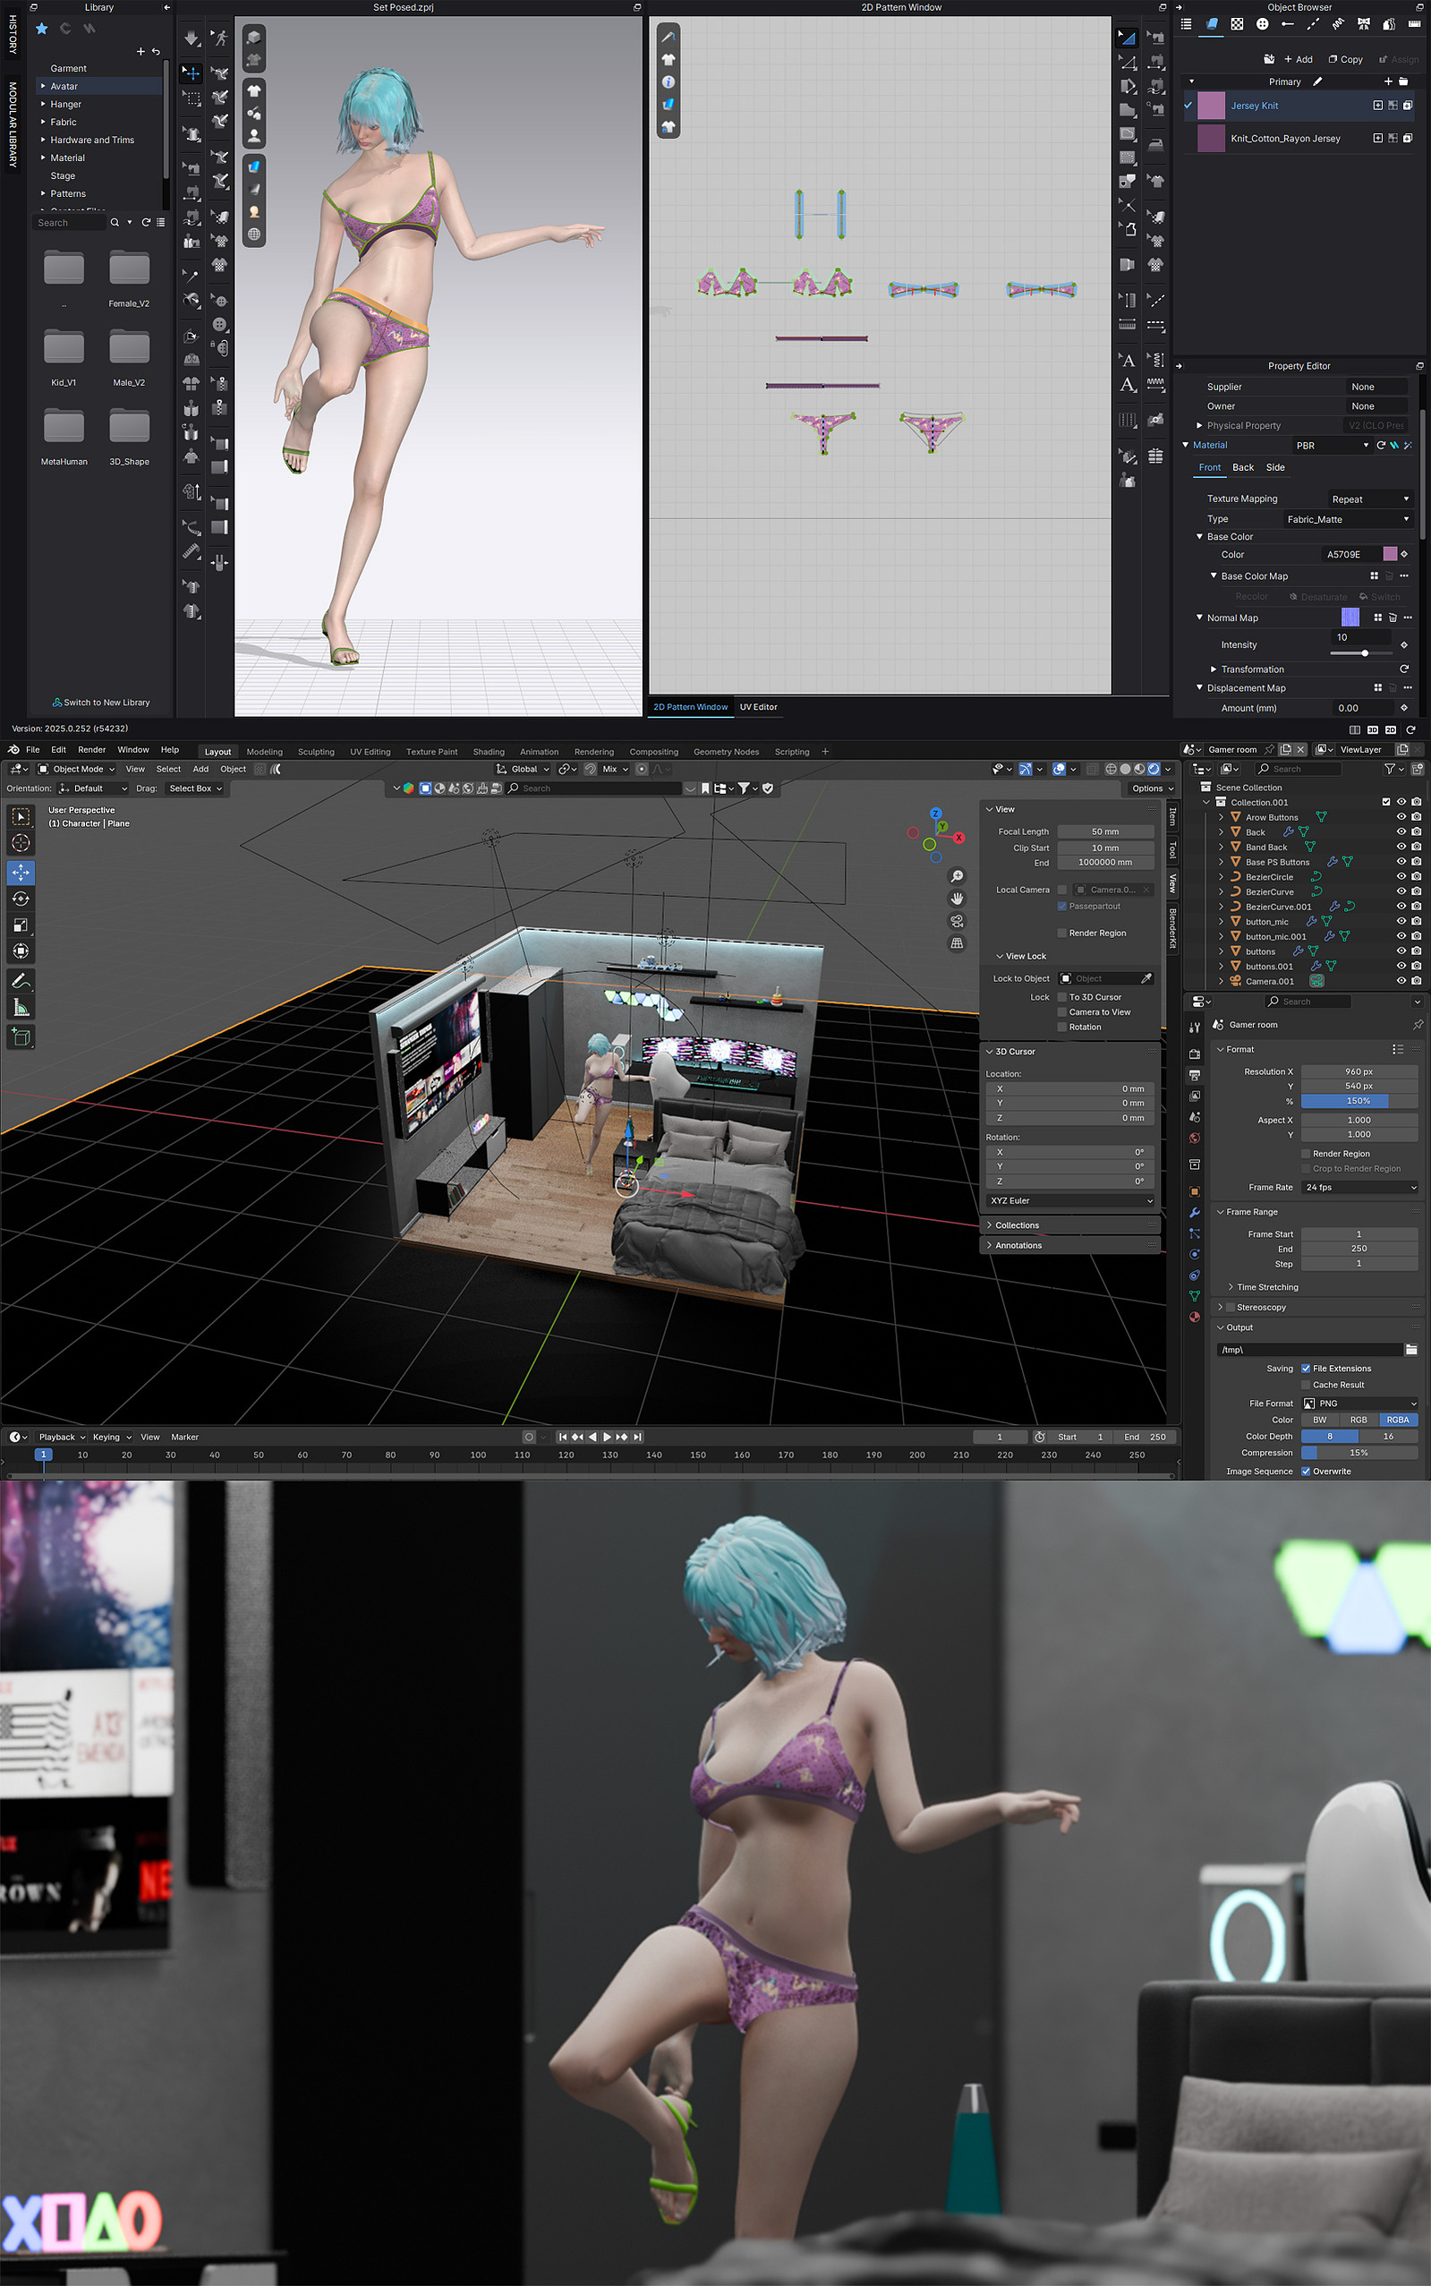Image resolution: width=1431 pixels, height=2286 pixels.
Task: Open the XYZ Euler rotation mode dropdown
Action: click(1070, 1200)
